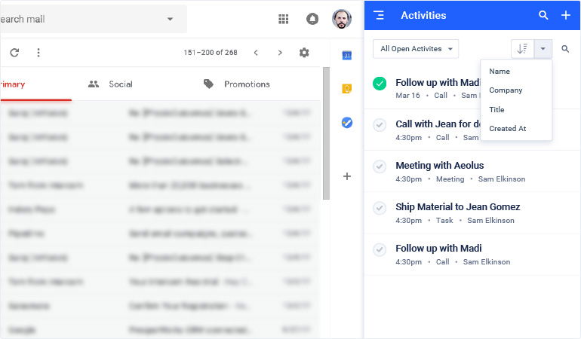The height and width of the screenshot is (339, 581).
Task: Uncheck completed Follow up with Madi Mar 16
Action: [380, 84]
